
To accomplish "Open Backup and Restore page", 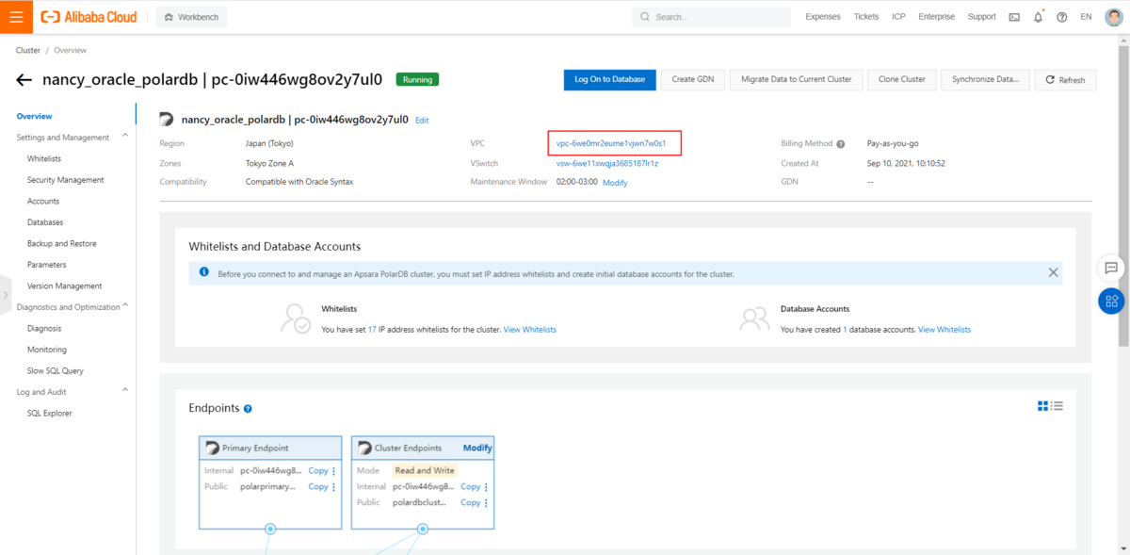I will (61, 243).
